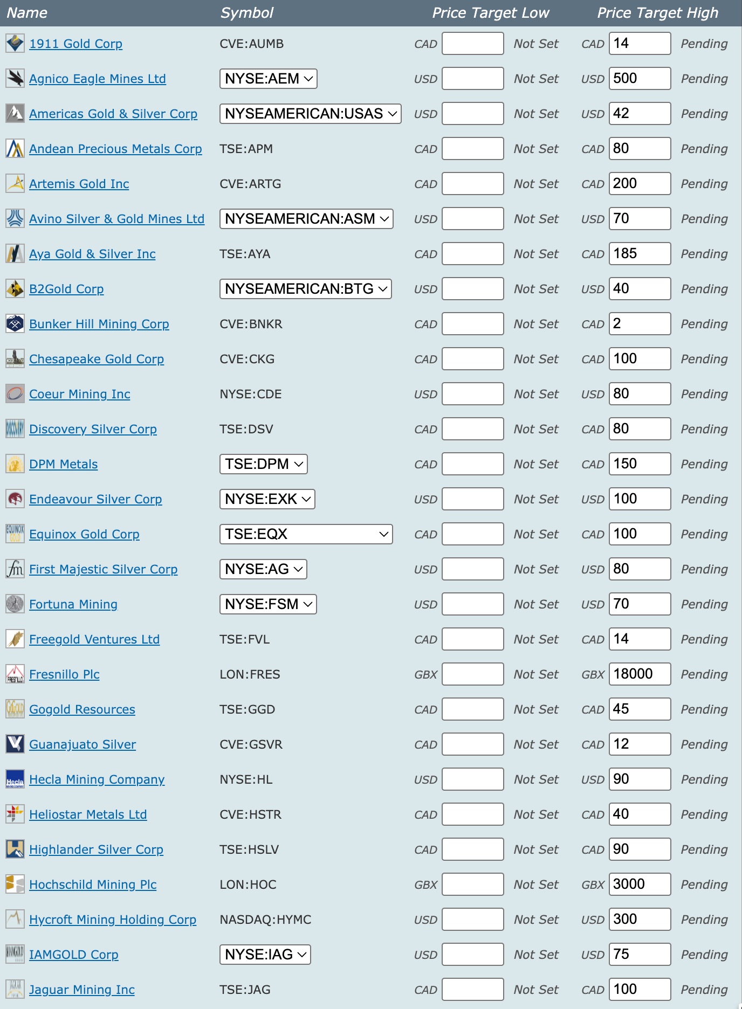Click the Jaguar Mining logo icon

15,990
